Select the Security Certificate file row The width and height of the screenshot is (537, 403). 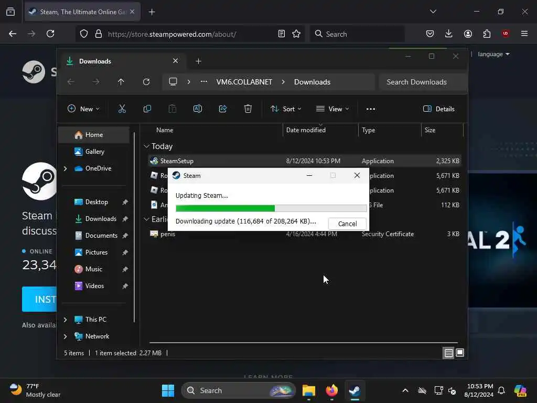pos(305,234)
